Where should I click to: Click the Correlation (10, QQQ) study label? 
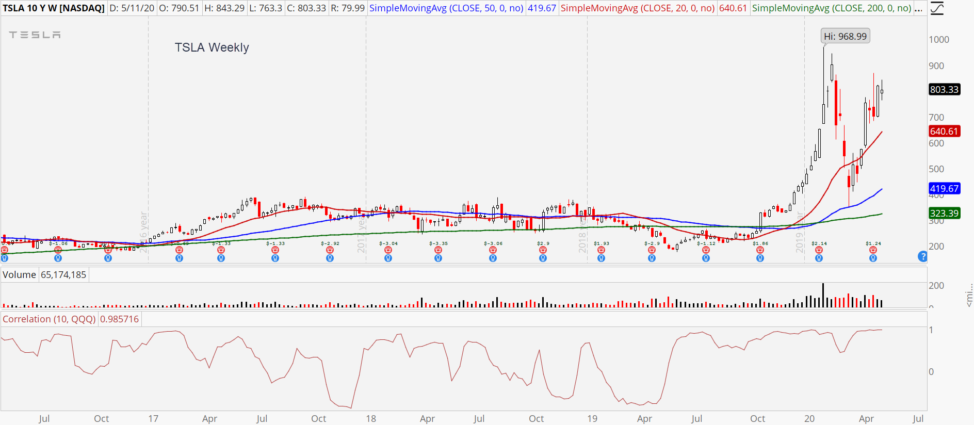49,319
